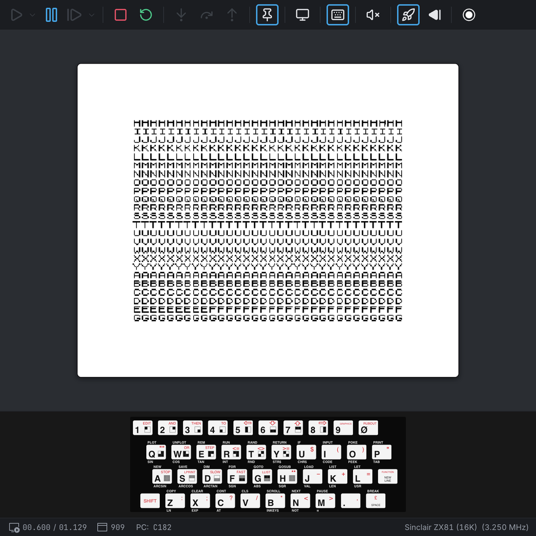
Task: Click the N NEXT key
Action: (x=300, y=501)
